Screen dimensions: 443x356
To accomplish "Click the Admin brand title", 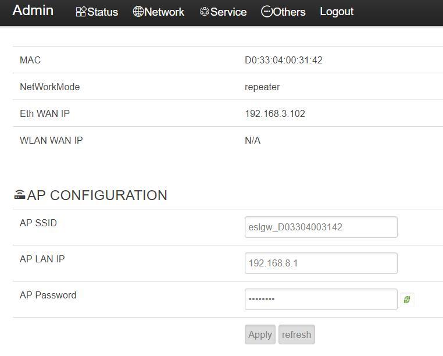I will (33, 10).
